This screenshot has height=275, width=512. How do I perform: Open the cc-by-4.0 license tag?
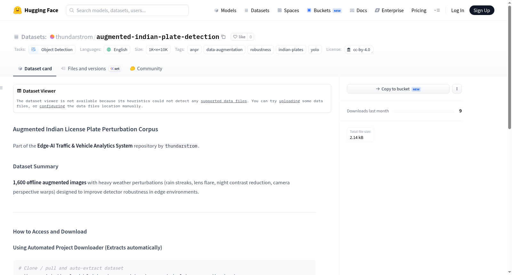(x=359, y=50)
